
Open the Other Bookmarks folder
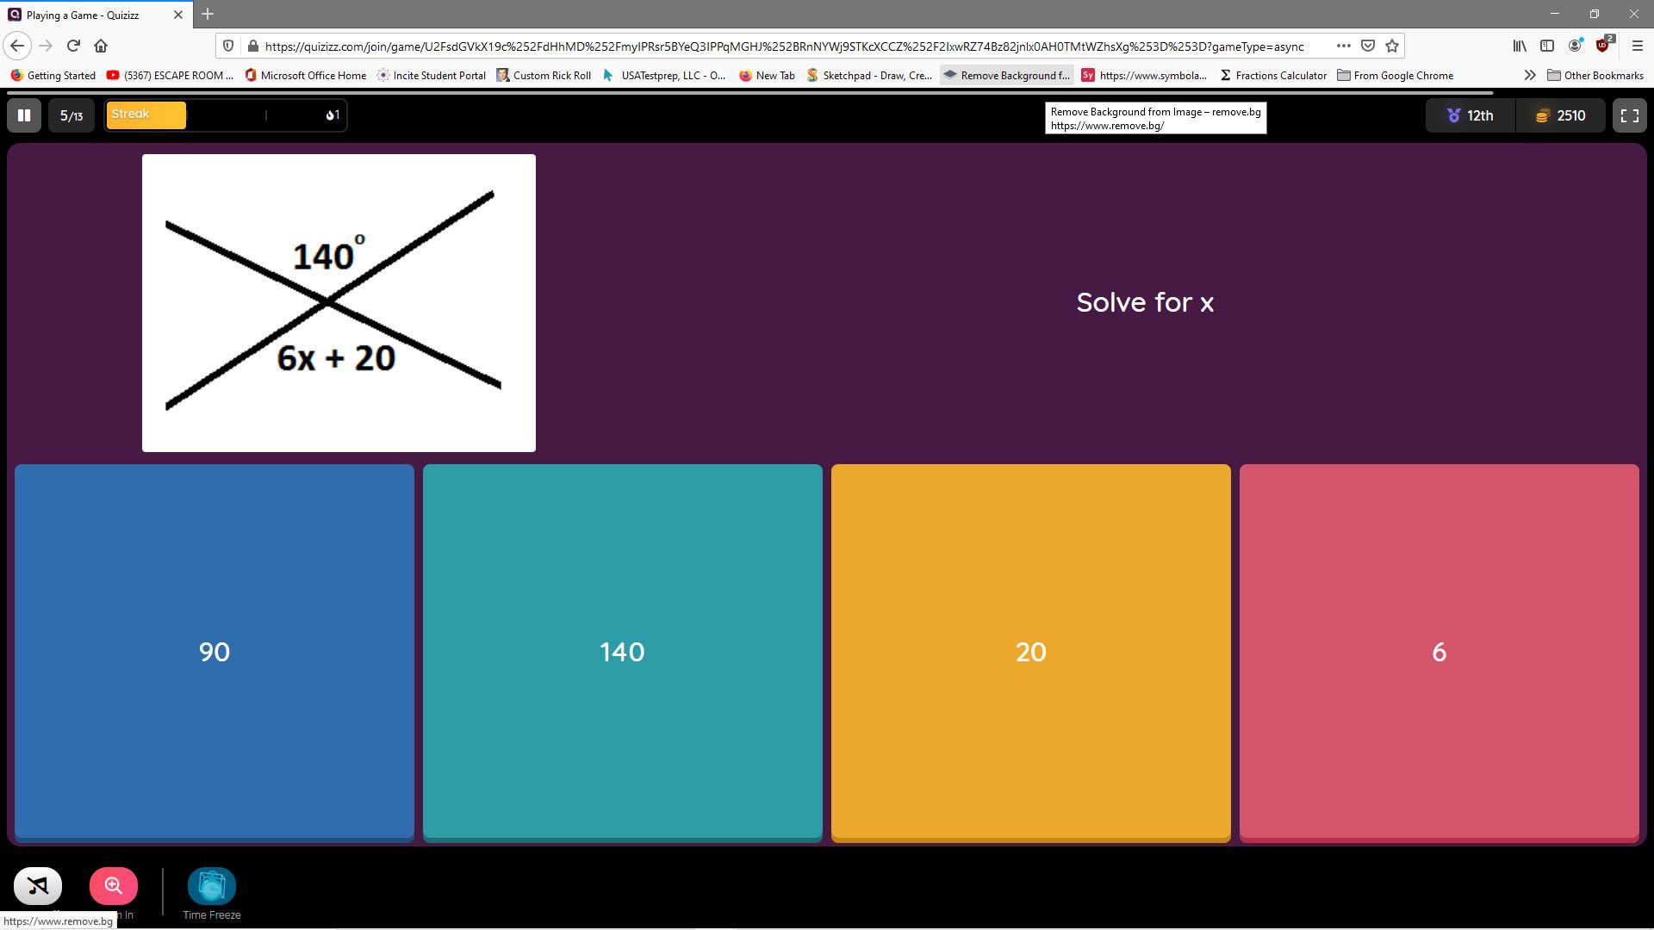click(1595, 76)
